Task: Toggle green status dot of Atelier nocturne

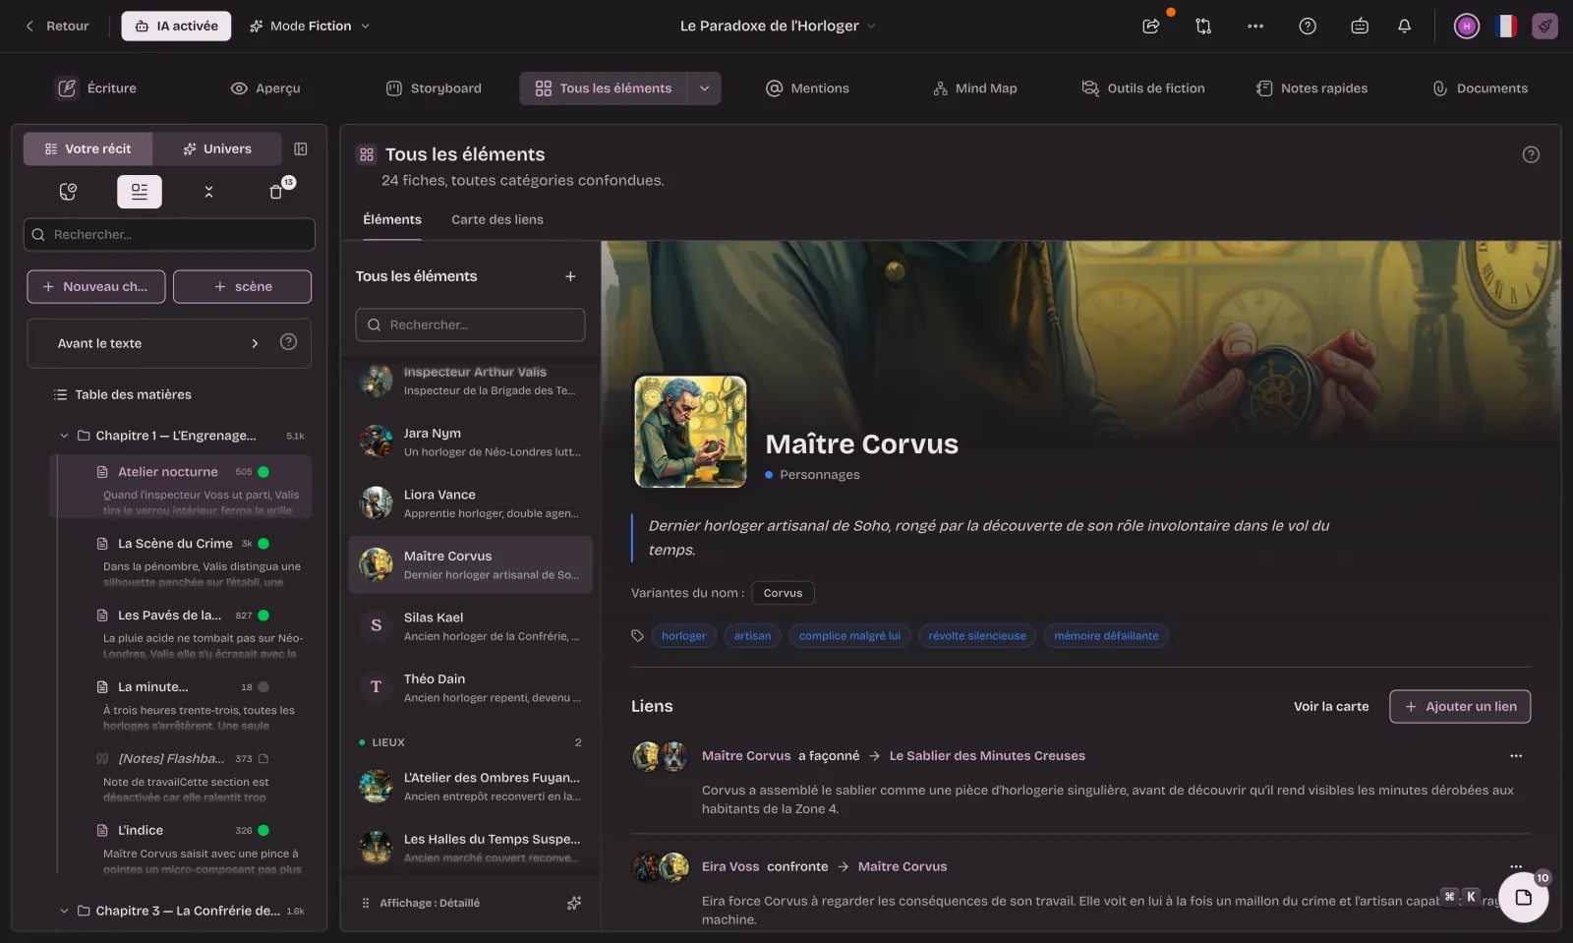Action: tap(263, 472)
